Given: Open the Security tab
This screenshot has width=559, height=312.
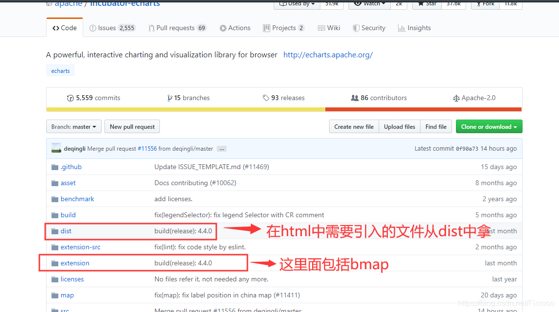Looking at the screenshot, I should (369, 28).
